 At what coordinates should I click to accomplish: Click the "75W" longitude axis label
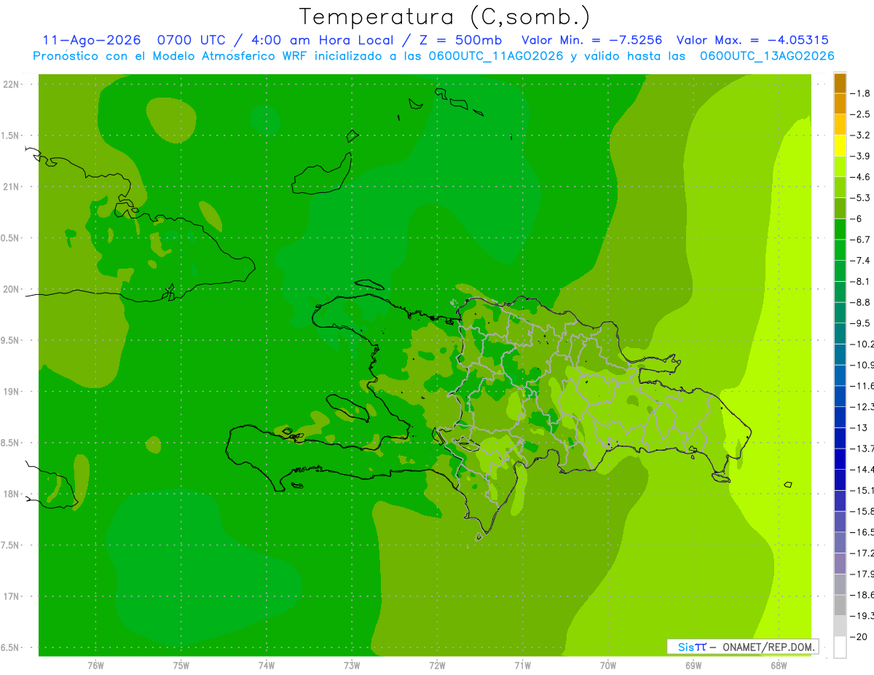tap(181, 666)
